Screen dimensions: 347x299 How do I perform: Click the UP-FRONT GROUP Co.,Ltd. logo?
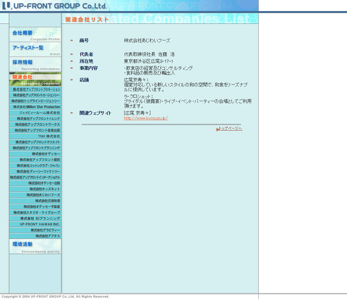[x=54, y=6]
